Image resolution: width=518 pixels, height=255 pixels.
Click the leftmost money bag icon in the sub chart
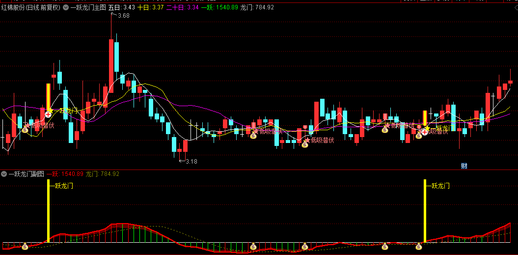point(25,246)
